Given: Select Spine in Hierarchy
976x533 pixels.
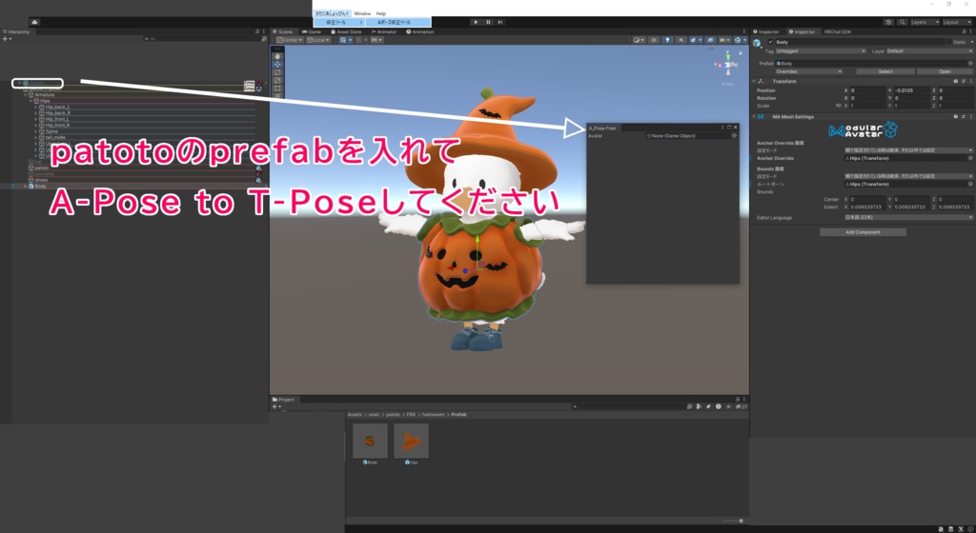Looking at the screenshot, I should (x=51, y=131).
